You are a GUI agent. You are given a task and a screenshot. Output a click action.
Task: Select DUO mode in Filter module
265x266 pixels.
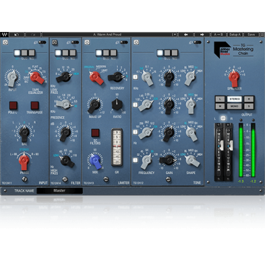pos(65,53)
